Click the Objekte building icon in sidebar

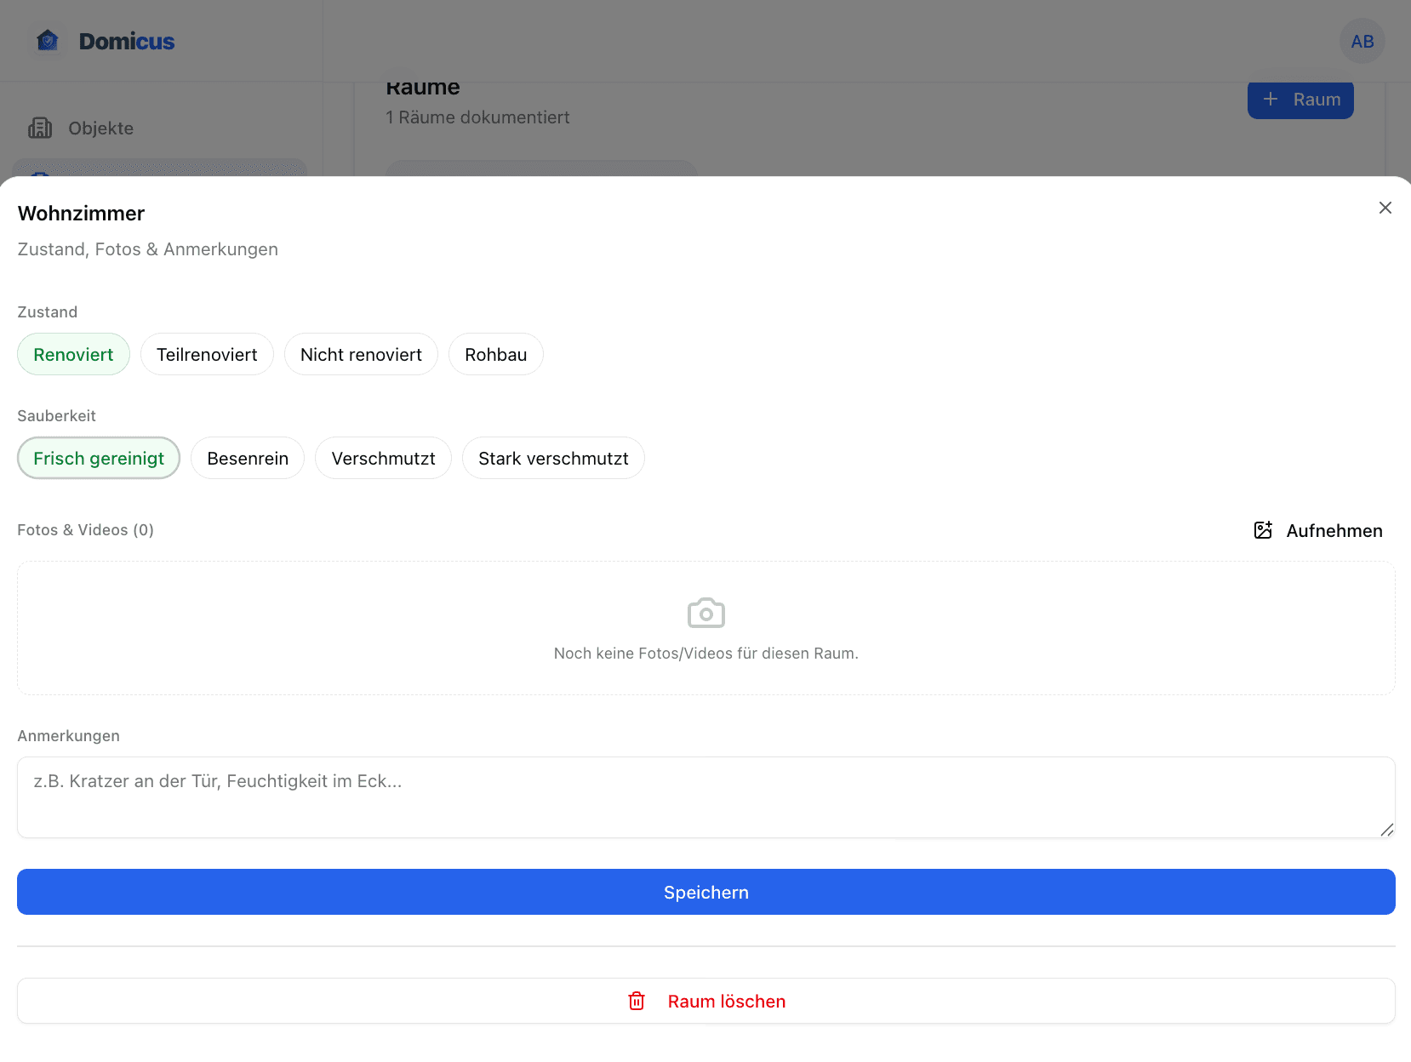[40, 128]
